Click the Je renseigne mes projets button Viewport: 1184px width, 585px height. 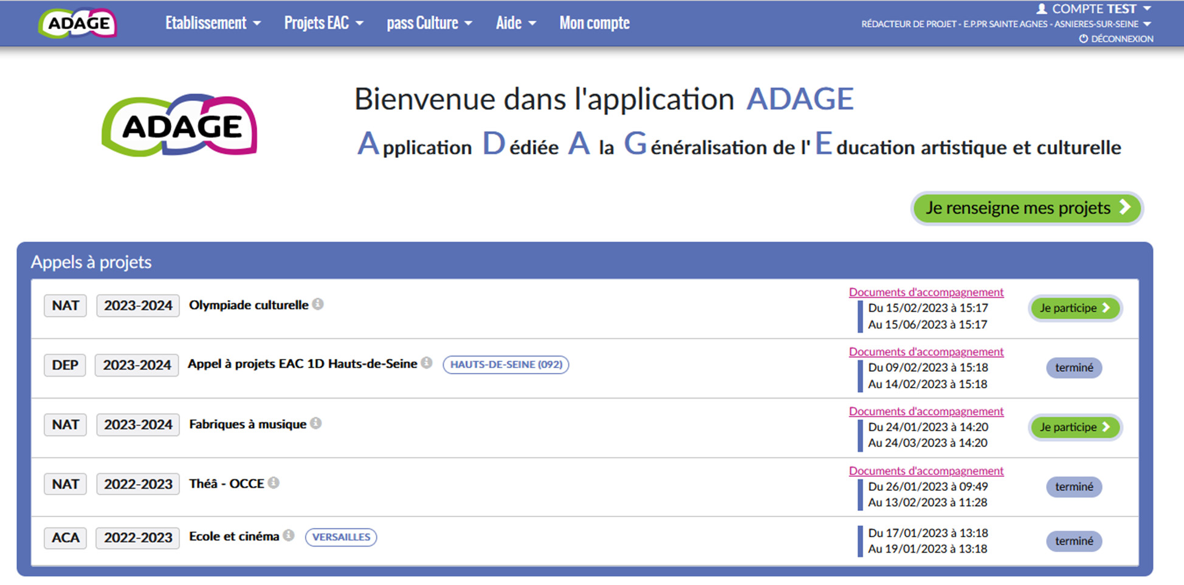pos(1026,208)
